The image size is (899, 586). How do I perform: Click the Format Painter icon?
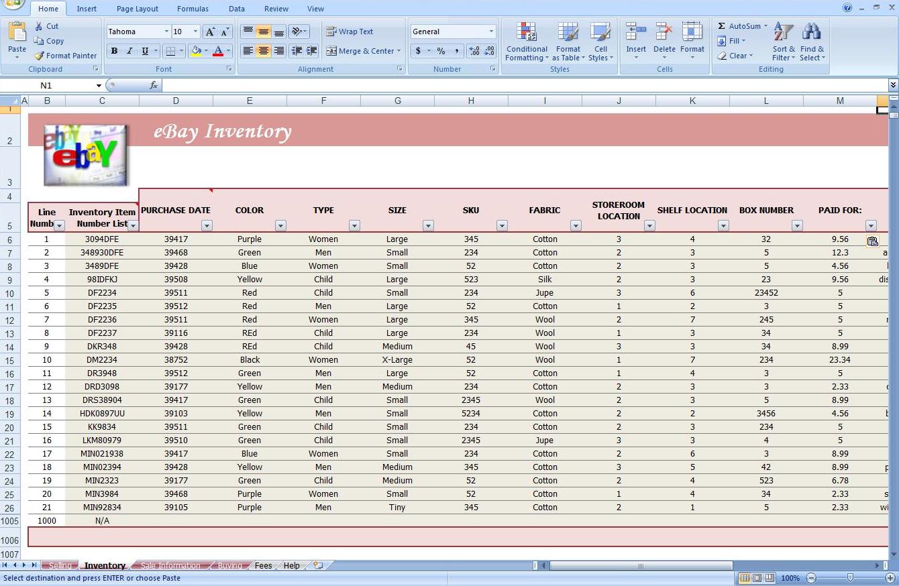pos(38,56)
